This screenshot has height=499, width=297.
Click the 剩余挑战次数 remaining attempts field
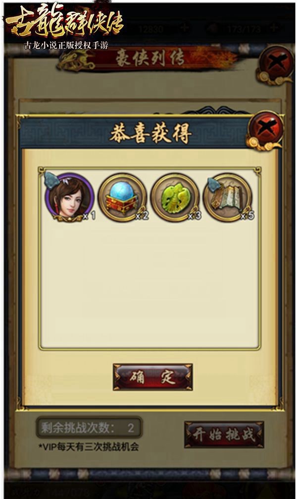(x=89, y=428)
